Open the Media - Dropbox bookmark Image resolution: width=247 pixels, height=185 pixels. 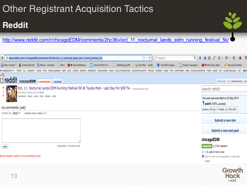tap(46, 65)
